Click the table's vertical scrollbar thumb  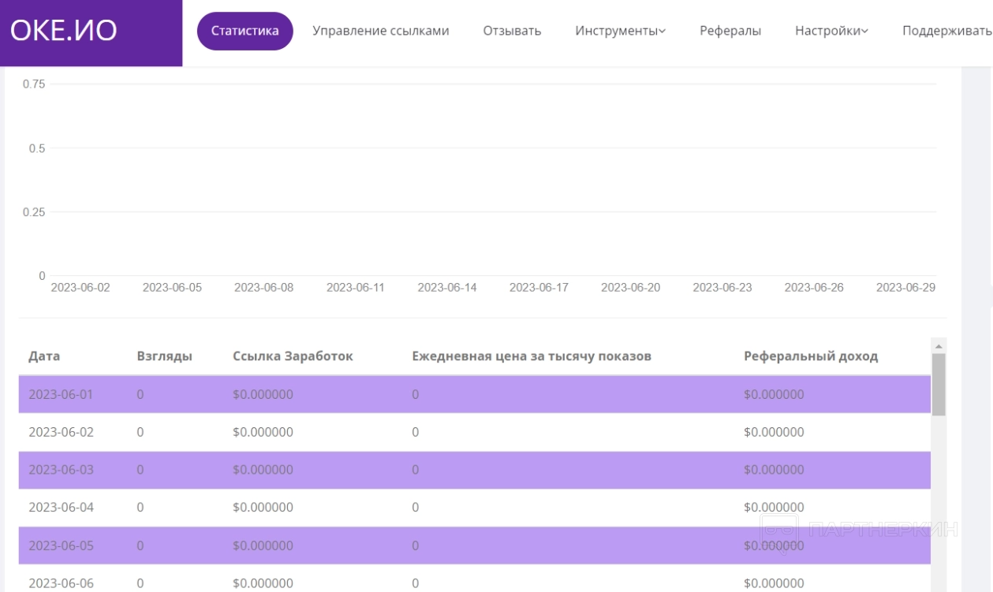click(x=939, y=385)
